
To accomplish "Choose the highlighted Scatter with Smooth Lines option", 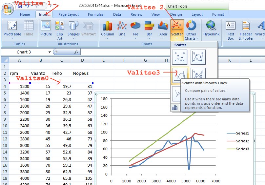I will point(180,75).
